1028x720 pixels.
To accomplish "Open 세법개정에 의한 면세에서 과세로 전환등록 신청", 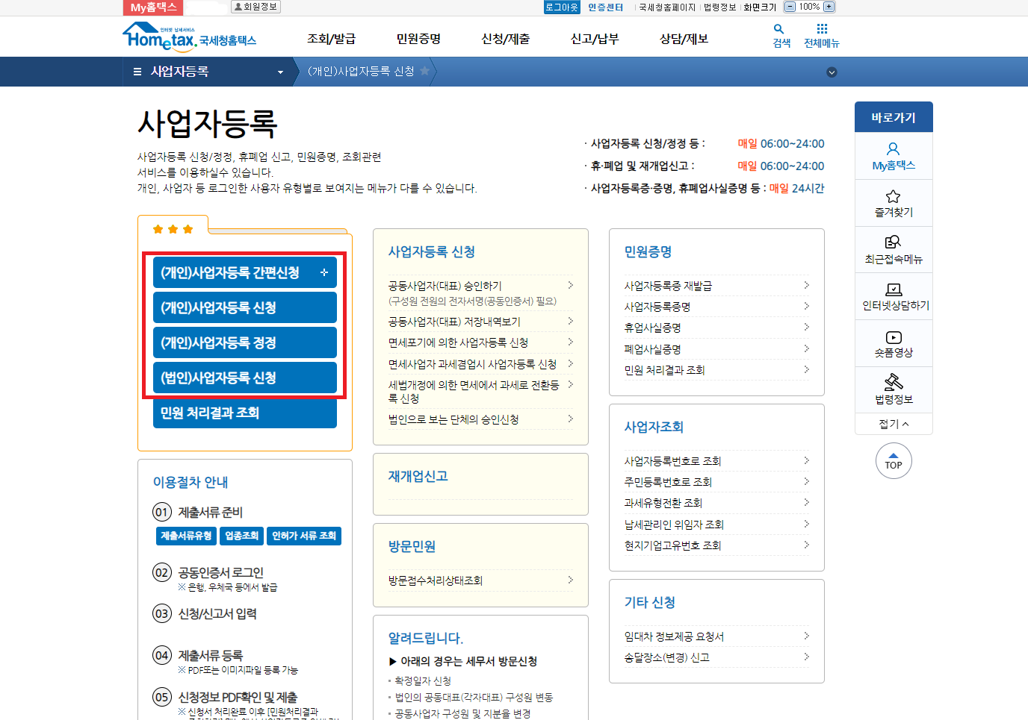I will (x=474, y=392).
